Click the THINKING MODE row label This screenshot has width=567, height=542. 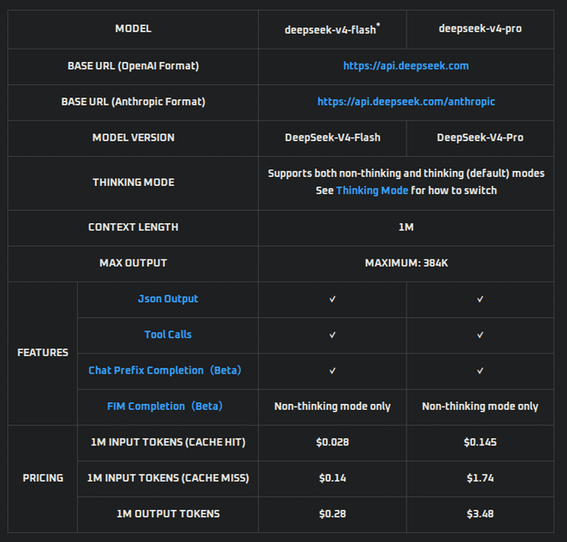pos(133,182)
